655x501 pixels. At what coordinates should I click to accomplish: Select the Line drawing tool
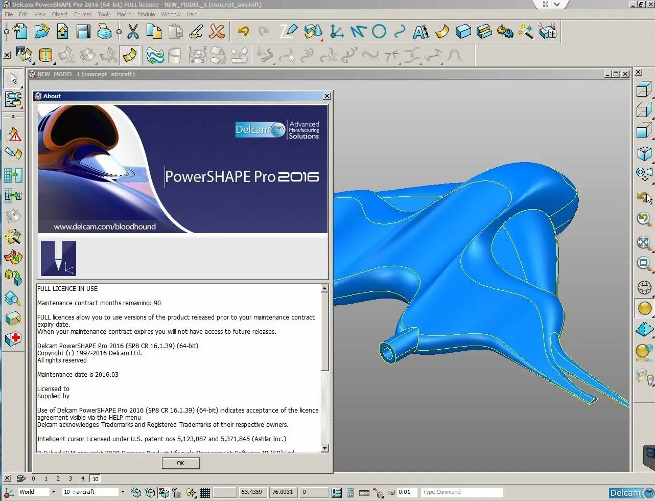(358, 32)
